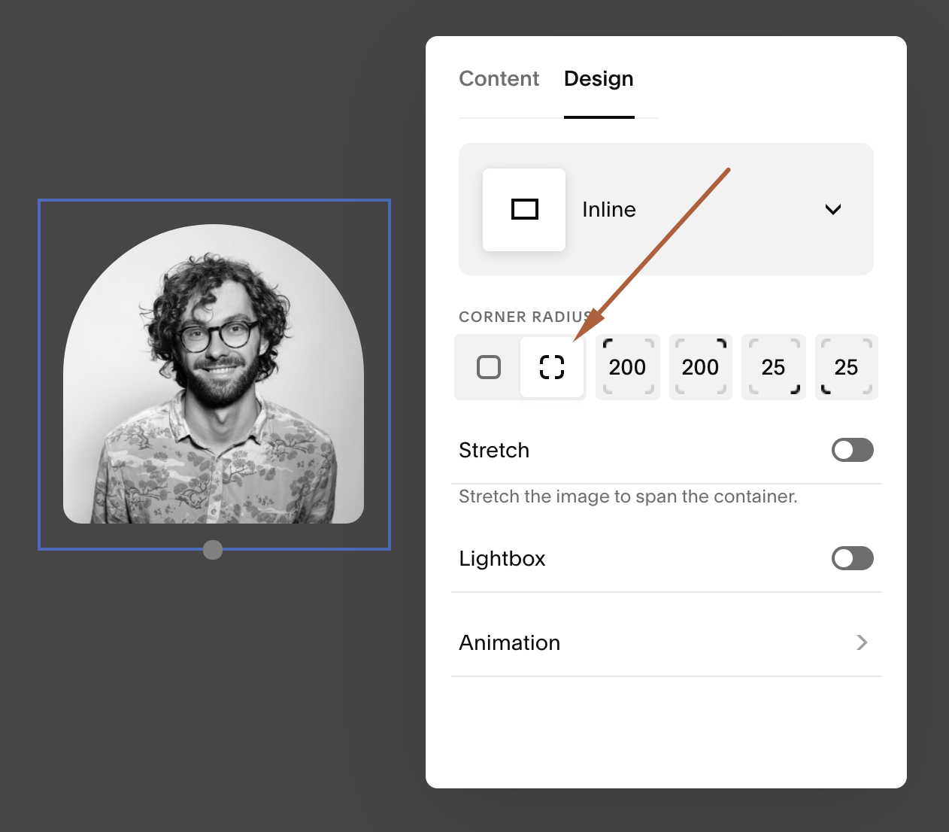Open the Inline layout dropdown chevron
This screenshot has width=949, height=832.
coord(832,209)
